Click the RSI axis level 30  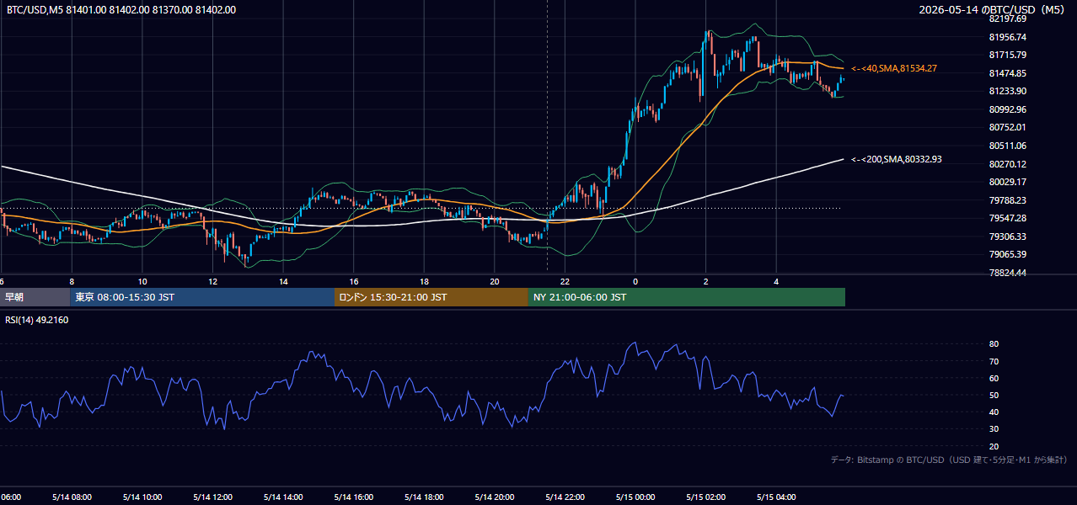994,429
